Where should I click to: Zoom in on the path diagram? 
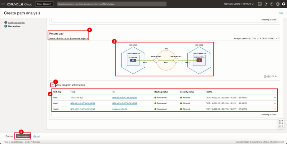pos(265,76)
